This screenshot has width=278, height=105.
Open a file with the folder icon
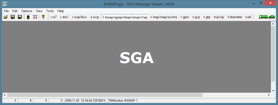point(6,17)
